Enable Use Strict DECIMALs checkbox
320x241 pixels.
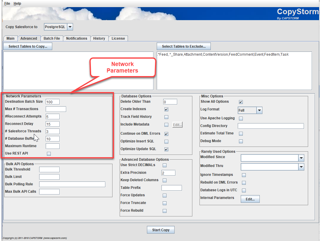164,165
